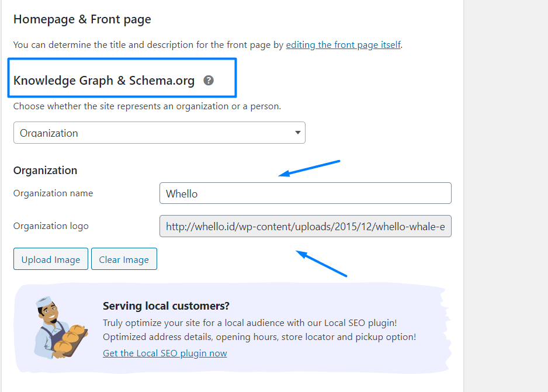The width and height of the screenshot is (548, 392).
Task: Click the bold 'Organization' section subheading
Action: coord(45,171)
